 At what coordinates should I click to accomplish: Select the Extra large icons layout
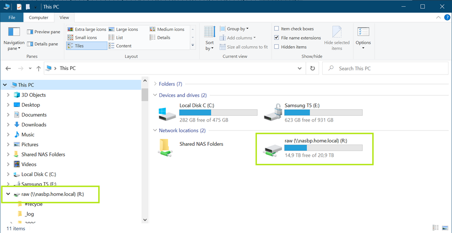pyautogui.click(x=87, y=30)
